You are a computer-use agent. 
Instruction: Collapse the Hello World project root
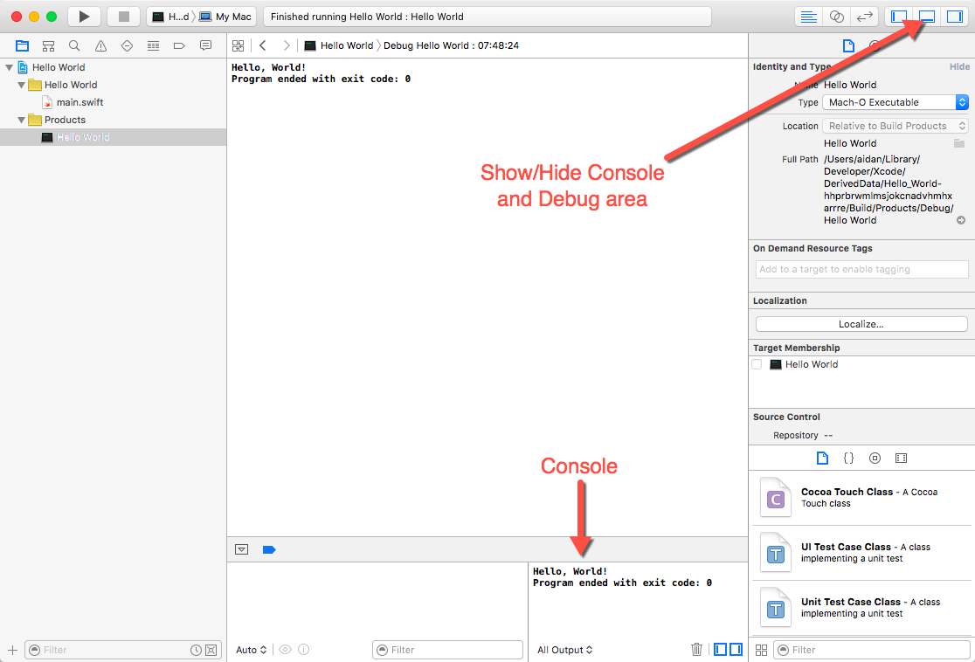point(9,67)
